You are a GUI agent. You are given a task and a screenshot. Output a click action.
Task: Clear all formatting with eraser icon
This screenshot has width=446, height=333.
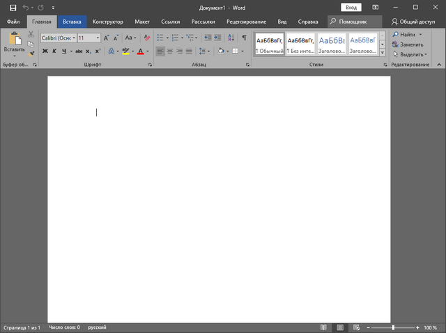tap(147, 38)
